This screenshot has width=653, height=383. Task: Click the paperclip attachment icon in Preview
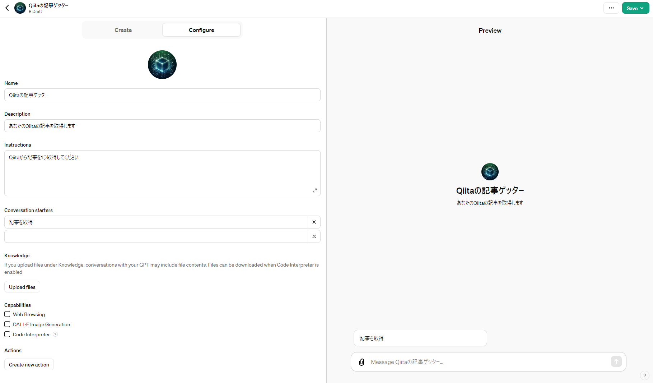click(x=361, y=362)
